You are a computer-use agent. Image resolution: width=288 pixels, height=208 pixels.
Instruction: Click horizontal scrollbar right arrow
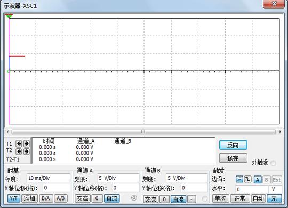tap(280, 132)
